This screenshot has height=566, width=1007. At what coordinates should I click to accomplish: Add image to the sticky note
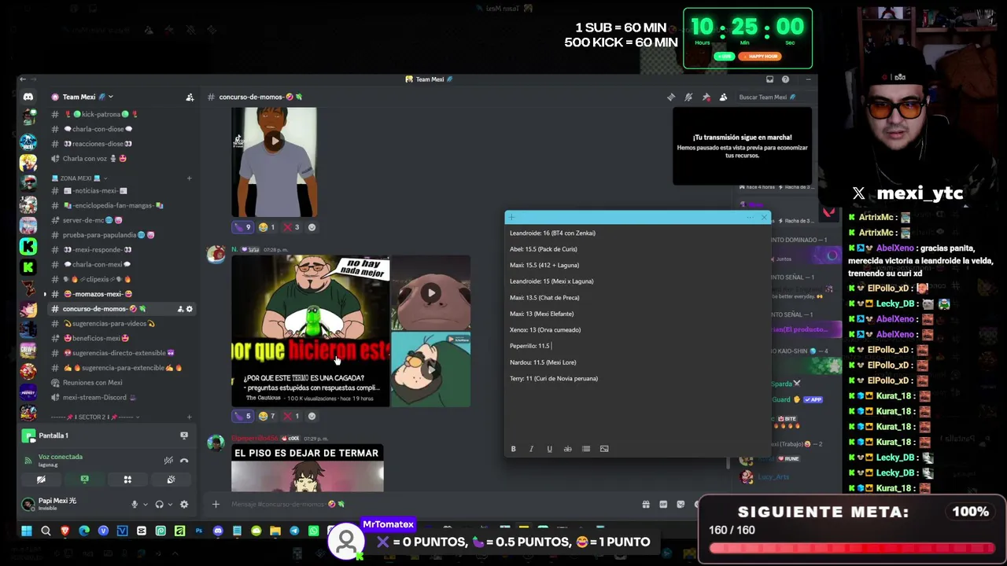(x=604, y=449)
